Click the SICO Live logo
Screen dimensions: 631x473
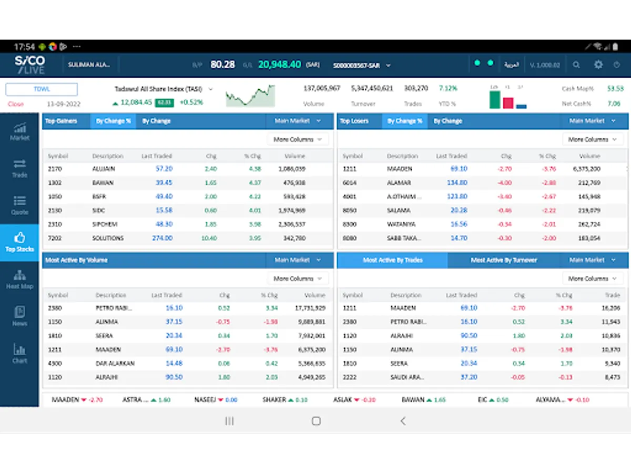point(30,65)
